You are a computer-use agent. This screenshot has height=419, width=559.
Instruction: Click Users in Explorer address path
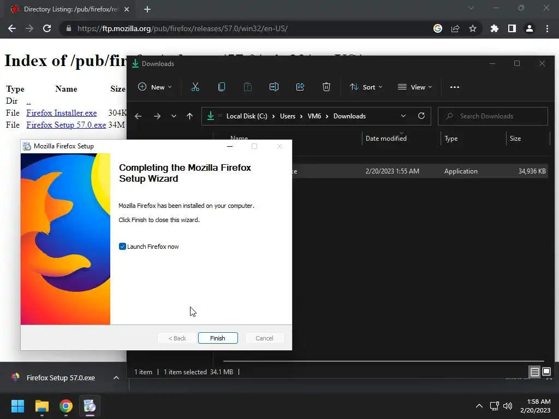(x=287, y=116)
